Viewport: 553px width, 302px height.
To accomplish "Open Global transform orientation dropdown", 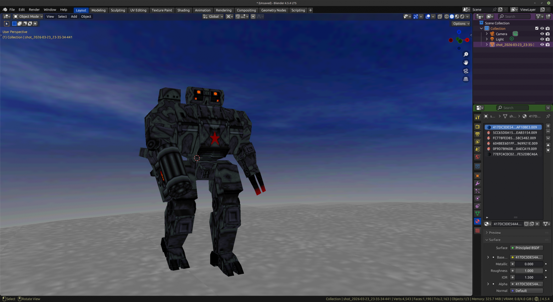I will coord(213,17).
